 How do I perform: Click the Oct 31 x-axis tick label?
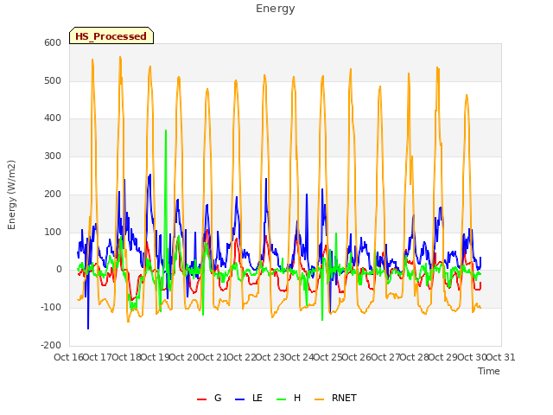[x=501, y=357]
